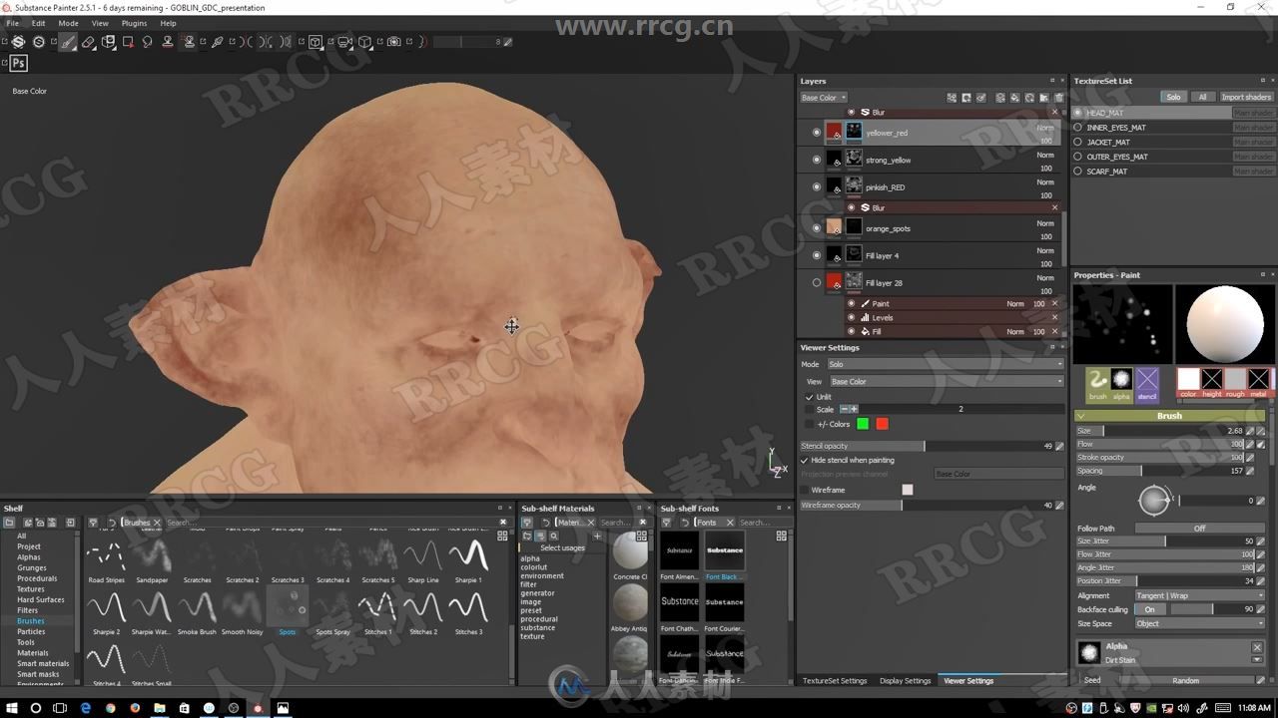Image resolution: width=1278 pixels, height=718 pixels.
Task: Click the red Colors swatch
Action: click(882, 424)
